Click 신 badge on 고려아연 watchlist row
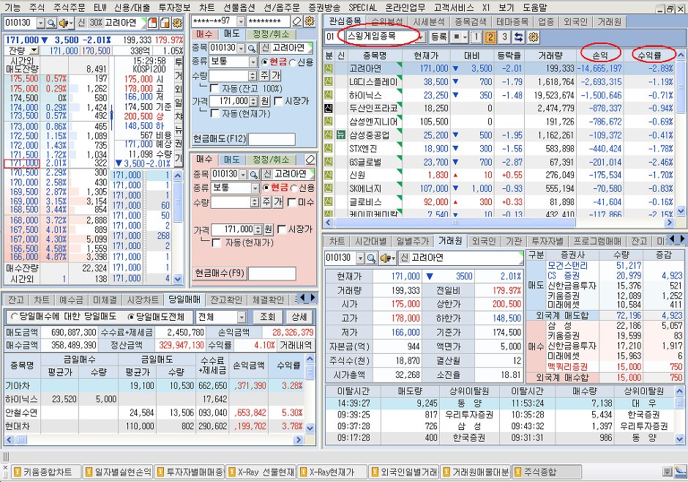The width and height of the screenshot is (688, 482). pyautogui.click(x=329, y=68)
